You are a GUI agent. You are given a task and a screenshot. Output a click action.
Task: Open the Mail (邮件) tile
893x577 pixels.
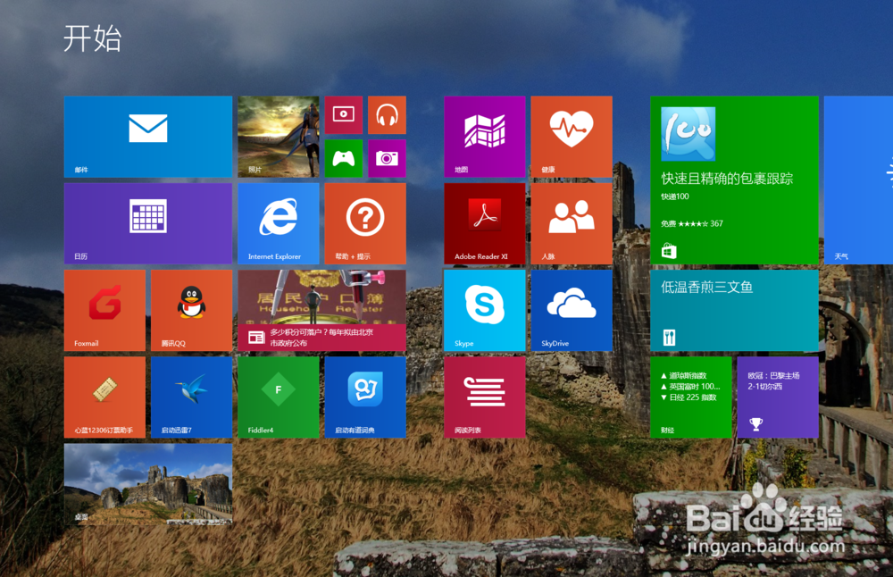[x=148, y=137]
